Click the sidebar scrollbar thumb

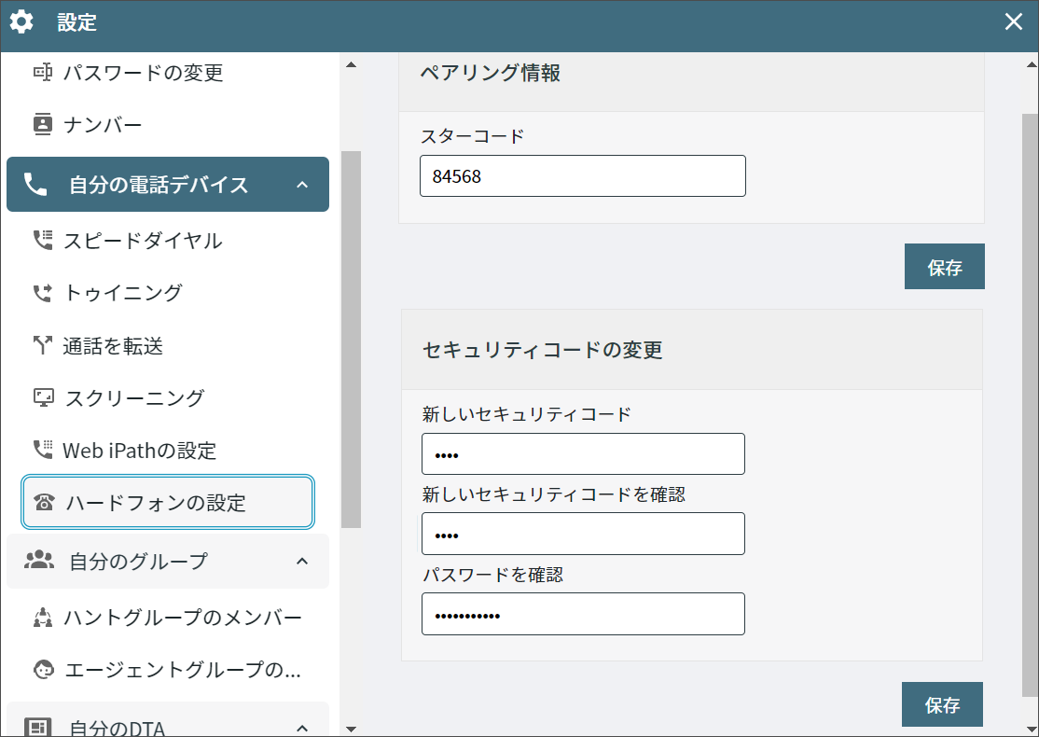tap(352, 340)
